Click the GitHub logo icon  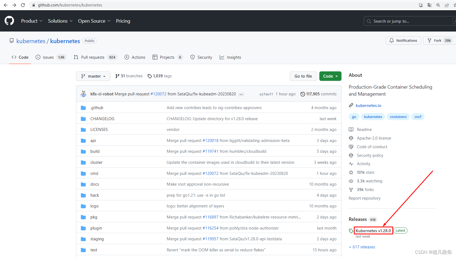9,21
